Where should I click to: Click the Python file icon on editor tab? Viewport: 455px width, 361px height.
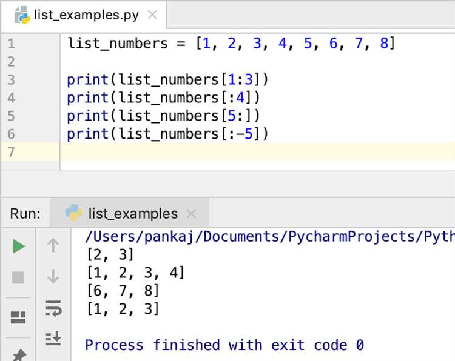click(22, 15)
